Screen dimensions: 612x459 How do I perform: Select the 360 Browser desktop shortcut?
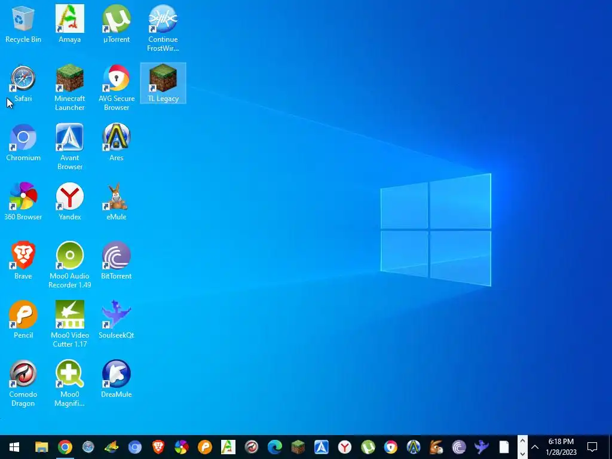tap(23, 202)
